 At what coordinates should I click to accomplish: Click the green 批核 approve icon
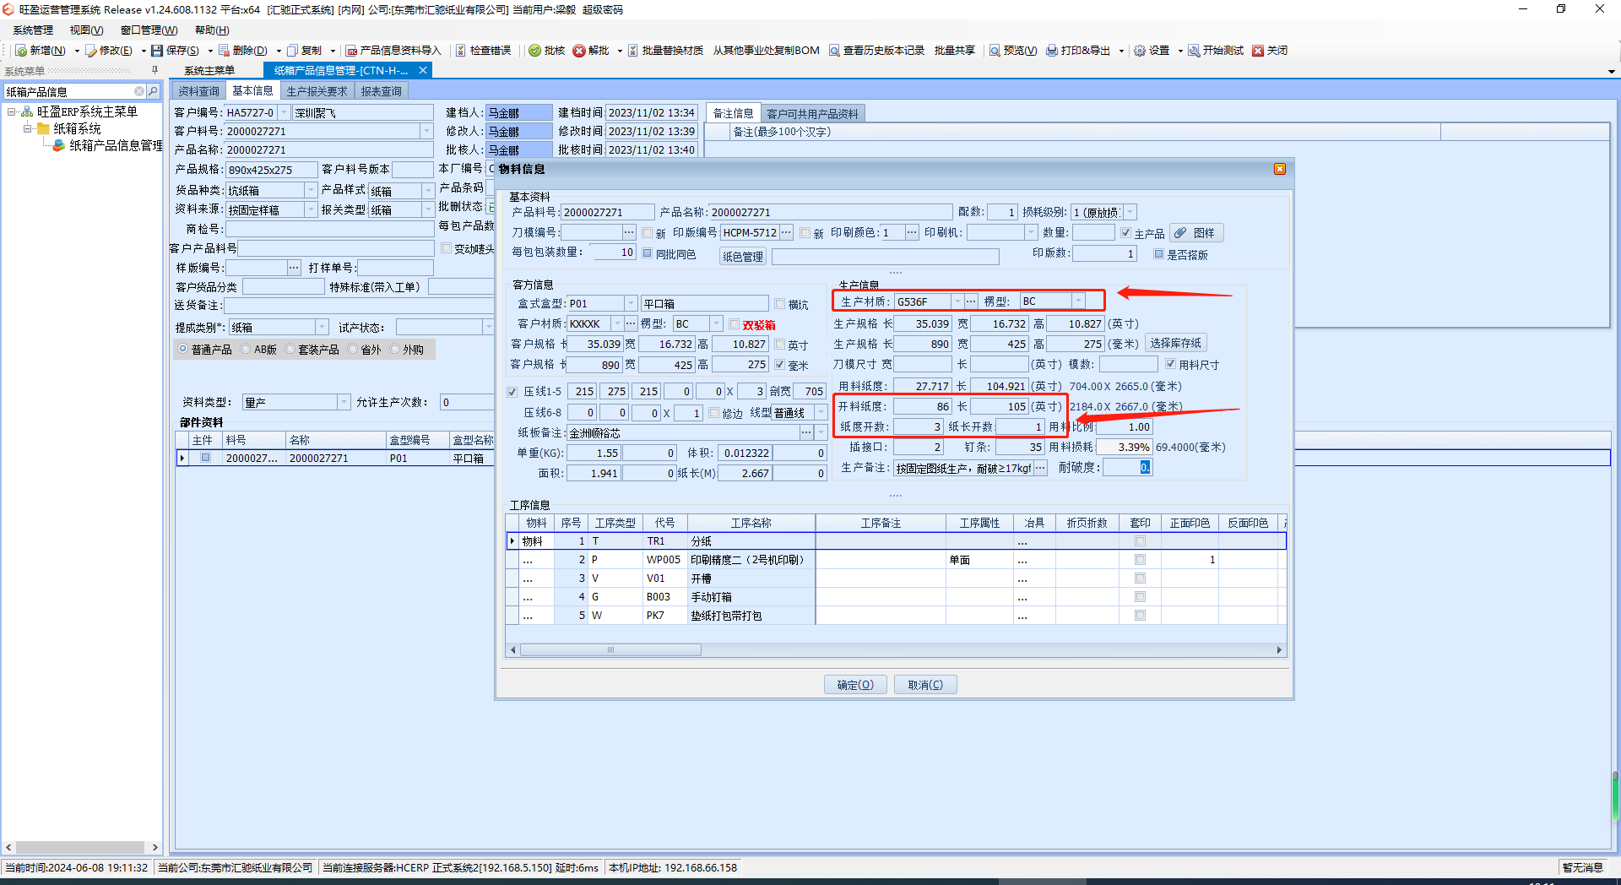pyautogui.click(x=534, y=51)
